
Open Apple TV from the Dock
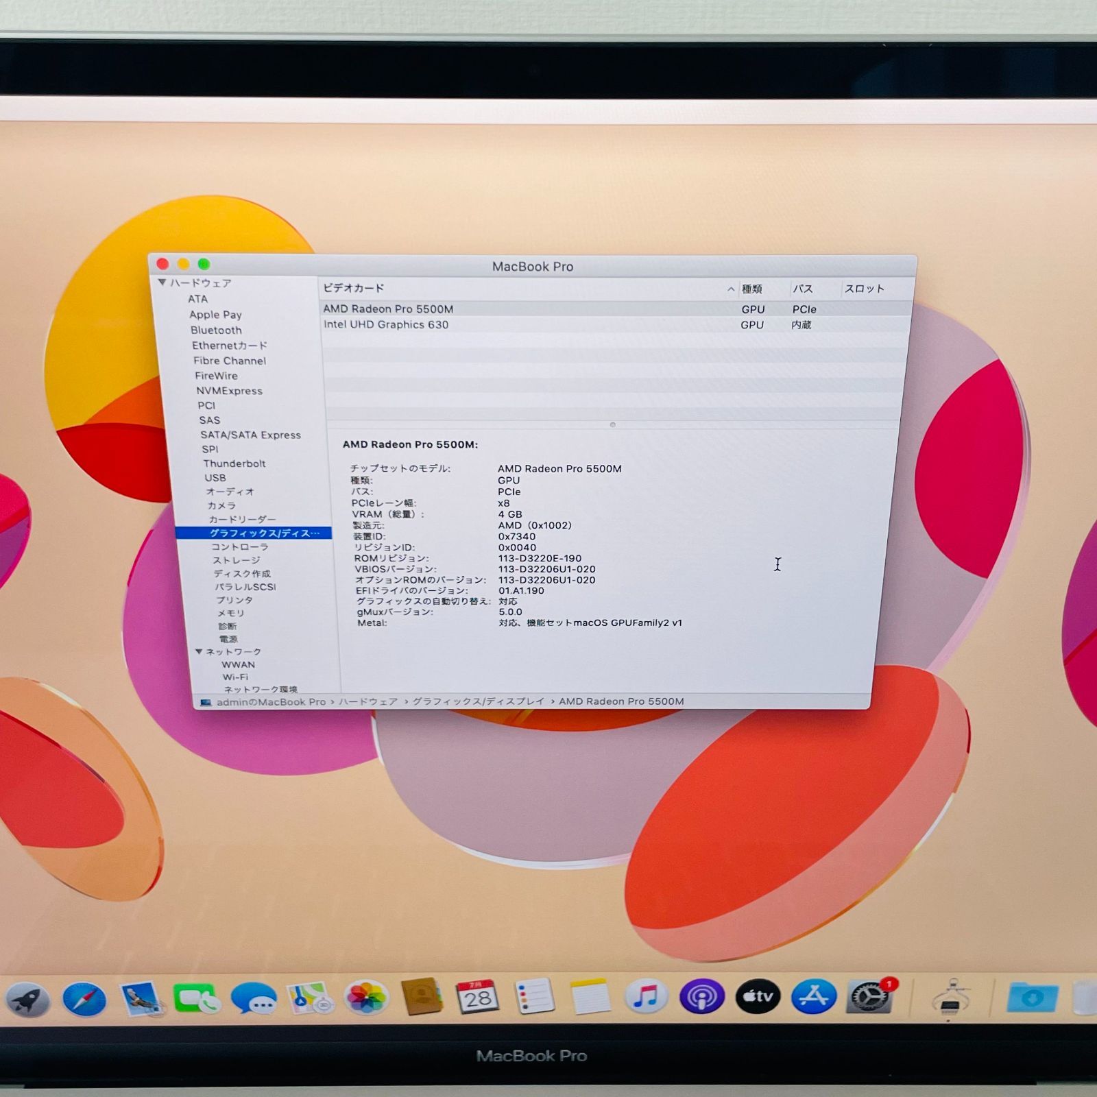point(758,996)
